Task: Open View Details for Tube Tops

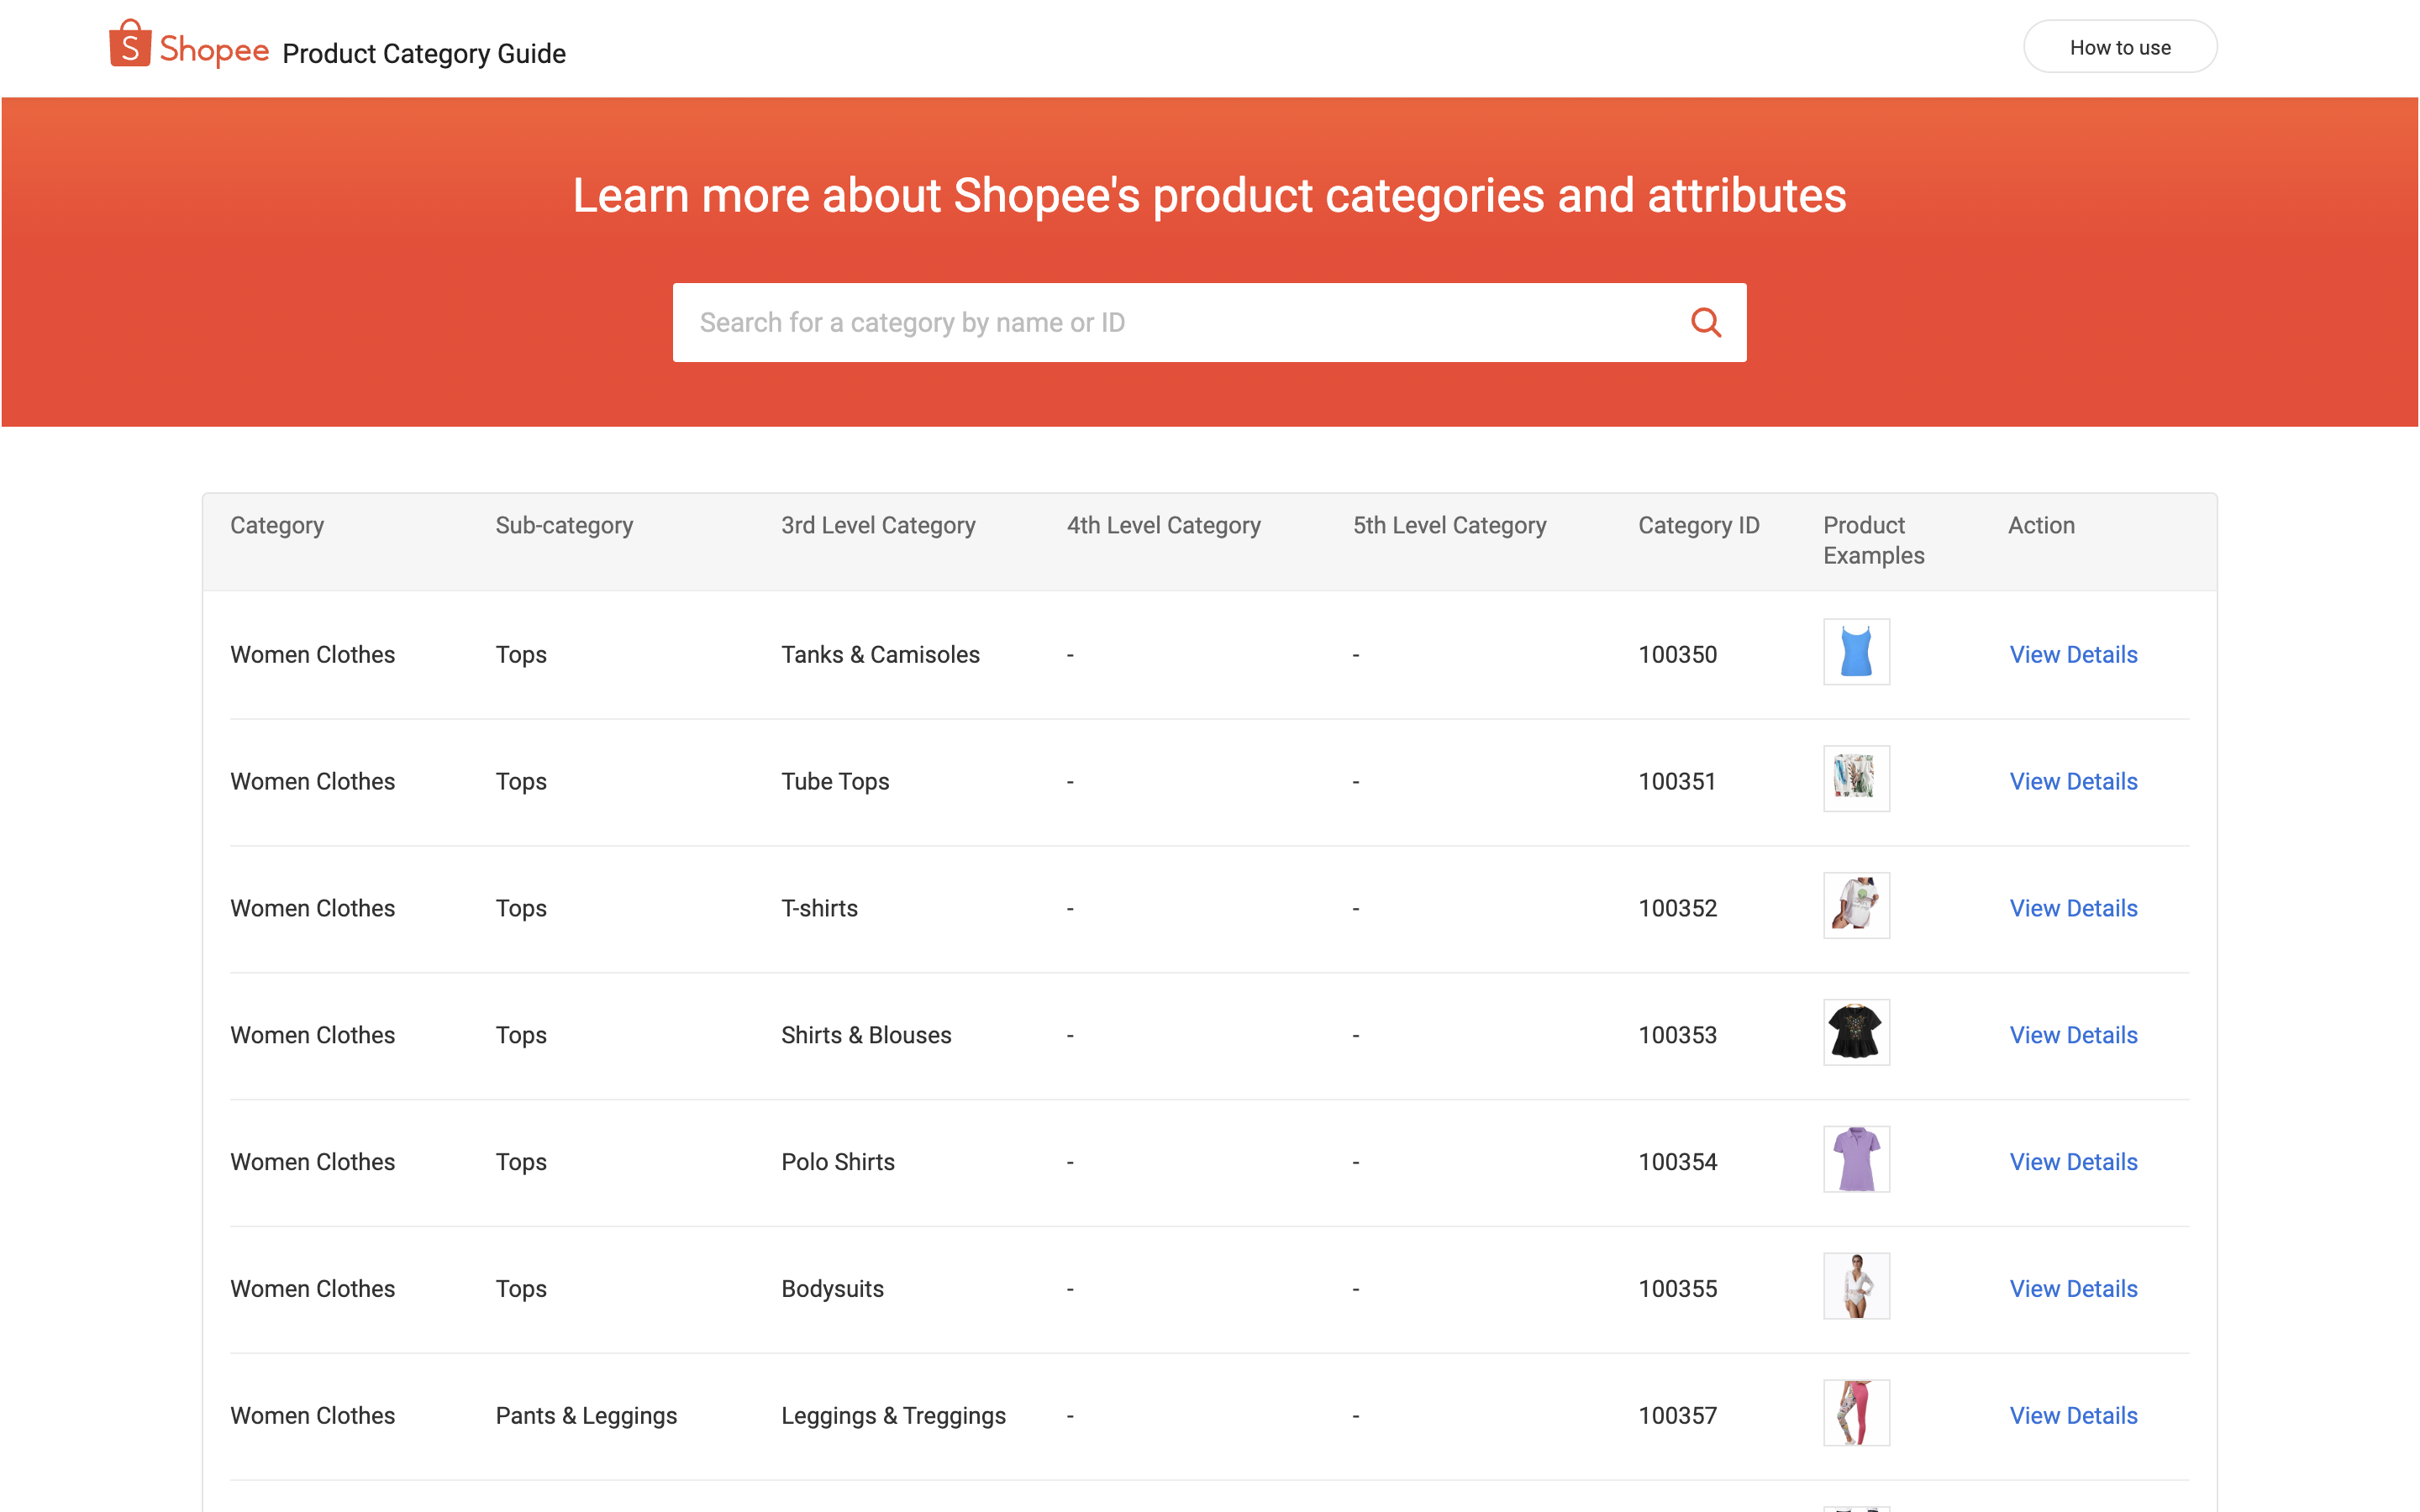Action: click(x=2073, y=781)
